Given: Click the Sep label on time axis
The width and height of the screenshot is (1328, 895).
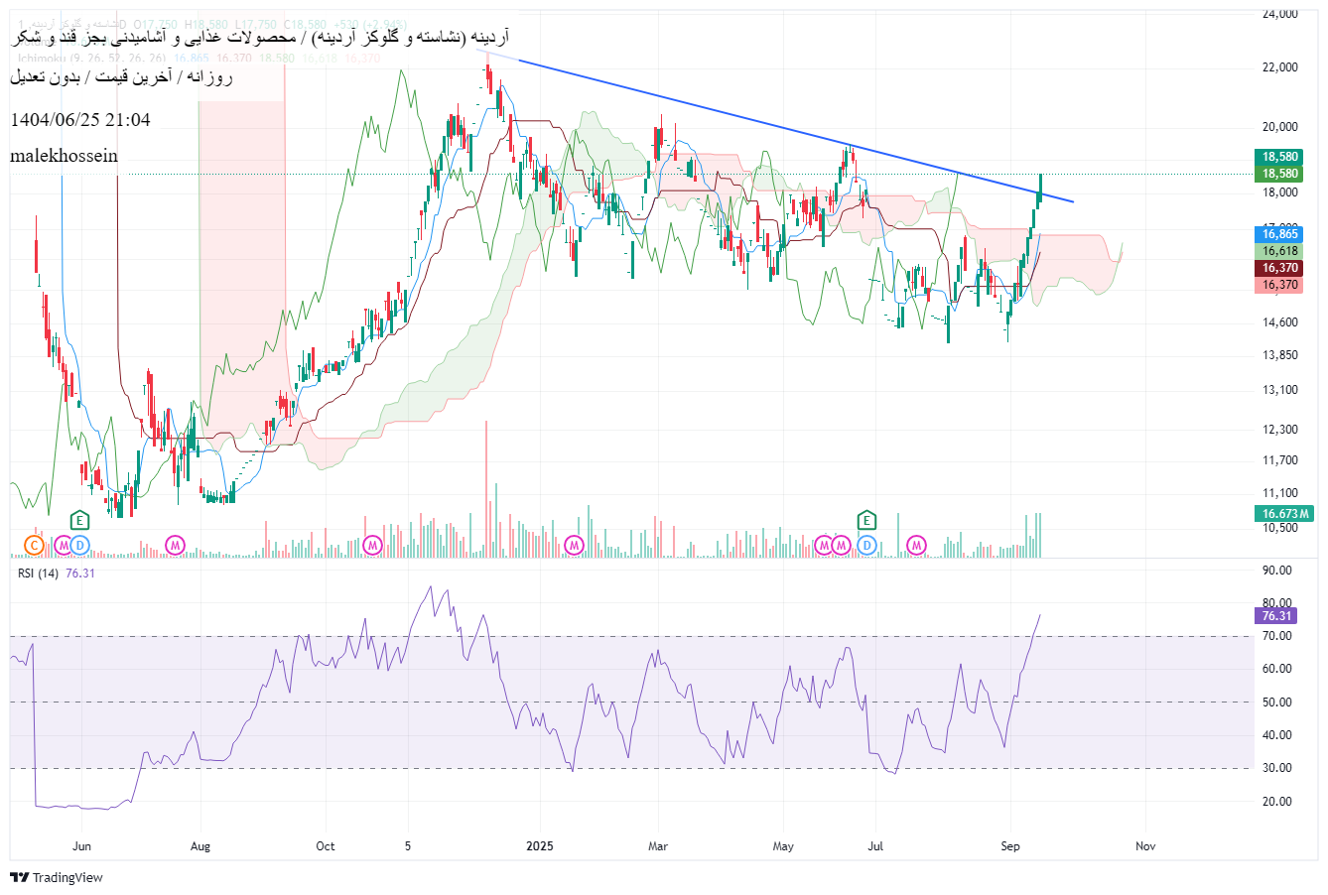Looking at the screenshot, I should pos(1010,846).
